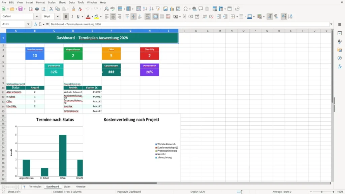Image resolution: width=345 pixels, height=194 pixels.
Task: Add a decimal place
Action: coord(205,17)
